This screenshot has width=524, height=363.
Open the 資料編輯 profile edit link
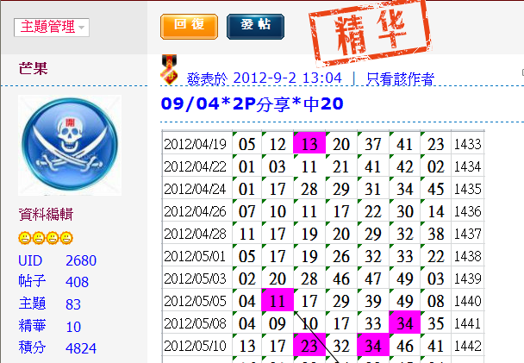(47, 215)
